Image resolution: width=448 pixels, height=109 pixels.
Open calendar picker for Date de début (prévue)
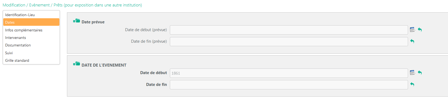point(412,30)
